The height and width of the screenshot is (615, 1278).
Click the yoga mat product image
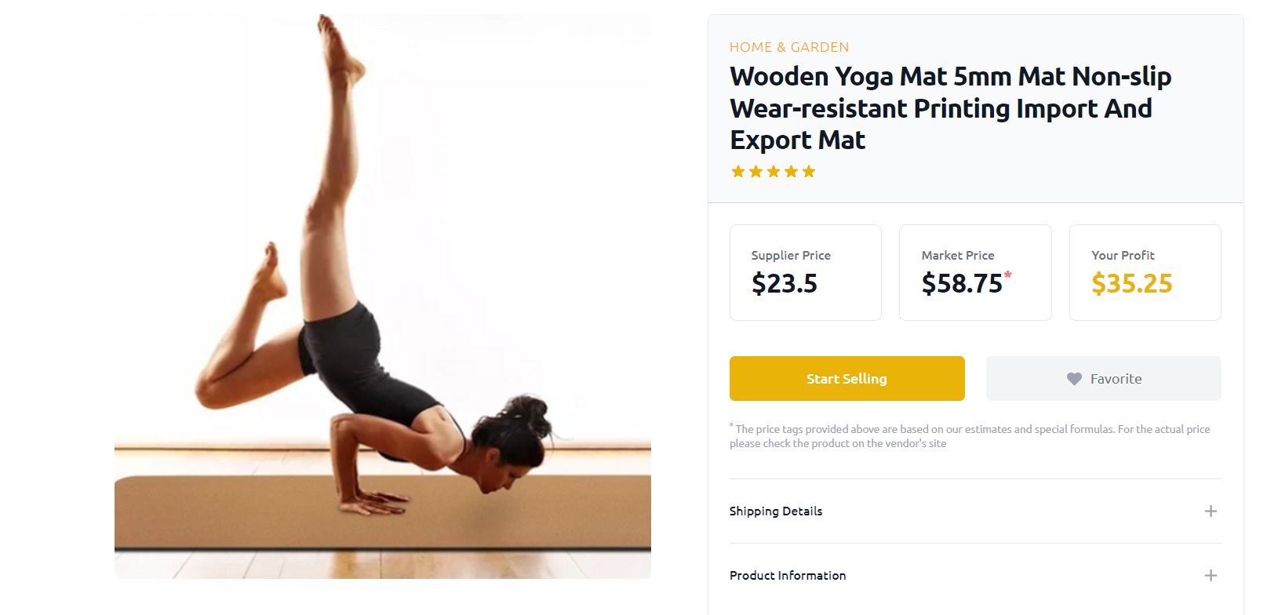(x=383, y=297)
